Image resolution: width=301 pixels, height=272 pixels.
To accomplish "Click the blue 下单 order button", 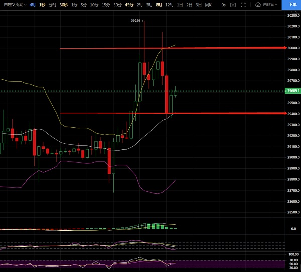I will (291, 5).
